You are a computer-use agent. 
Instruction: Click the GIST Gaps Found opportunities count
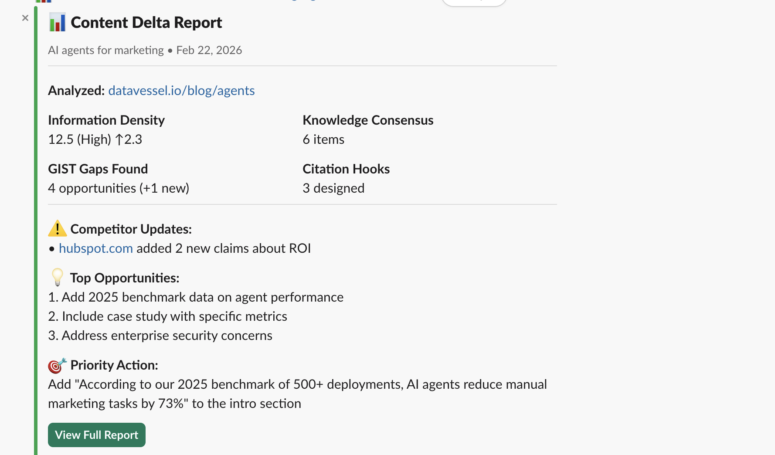[x=118, y=188]
